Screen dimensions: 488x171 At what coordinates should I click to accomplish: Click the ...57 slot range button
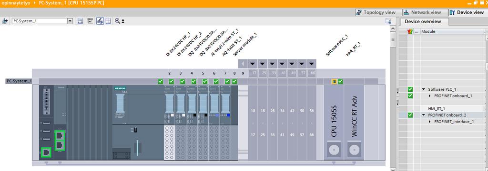click(302, 73)
